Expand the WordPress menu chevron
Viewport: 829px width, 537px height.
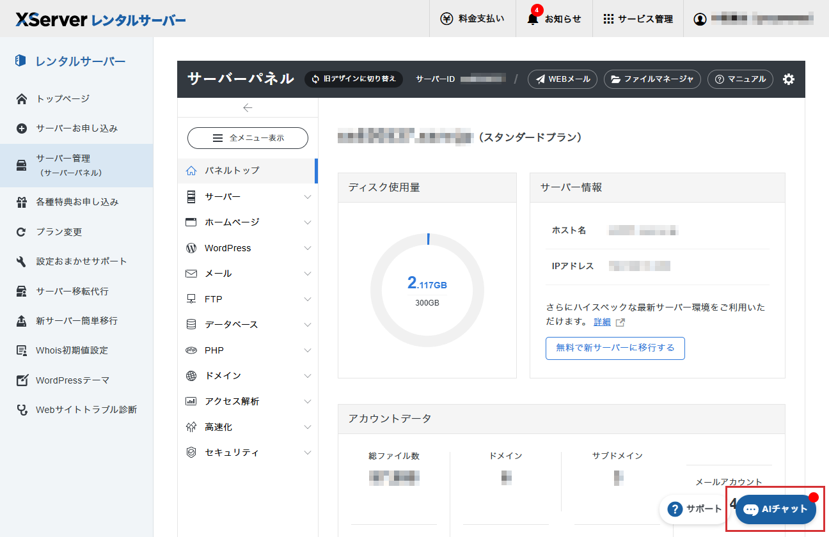pyautogui.click(x=308, y=248)
